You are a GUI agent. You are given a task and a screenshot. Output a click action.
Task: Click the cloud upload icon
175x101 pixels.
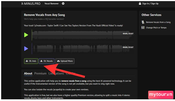[58, 61]
